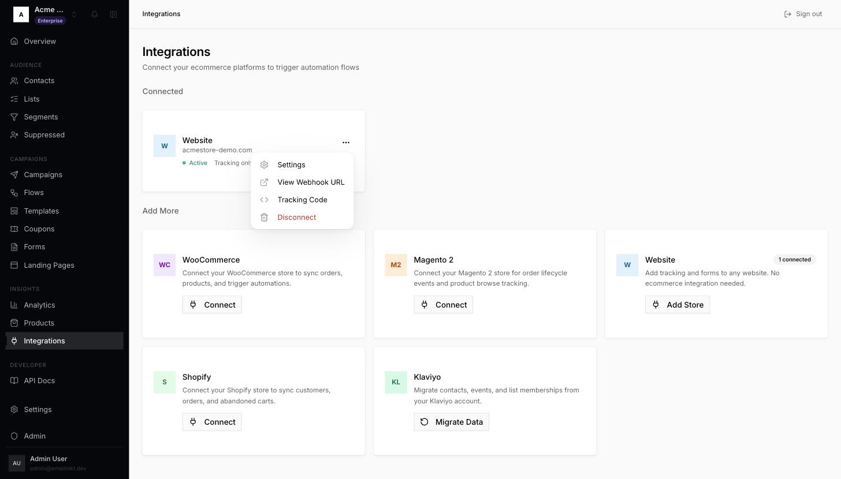Select Integrations in the sidebar
The image size is (841, 479).
[x=64, y=341]
